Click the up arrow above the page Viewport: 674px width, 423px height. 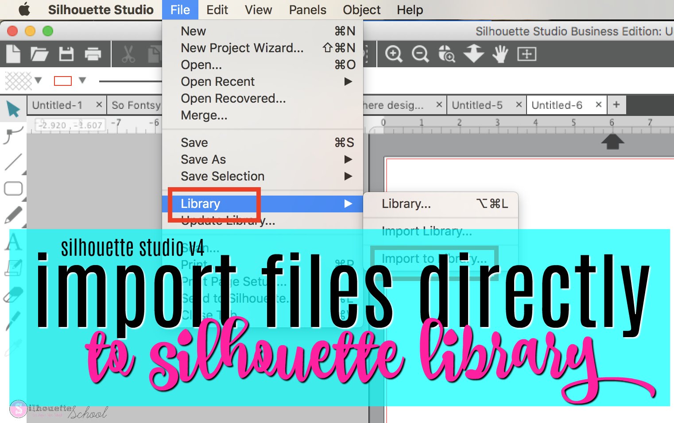point(612,142)
